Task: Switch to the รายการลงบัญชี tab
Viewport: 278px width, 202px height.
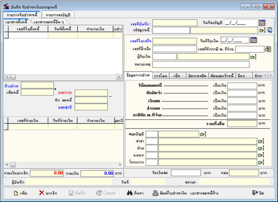Action: 58,15
